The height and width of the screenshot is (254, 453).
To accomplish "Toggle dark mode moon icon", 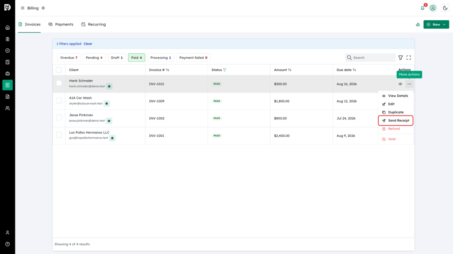I will (445, 8).
